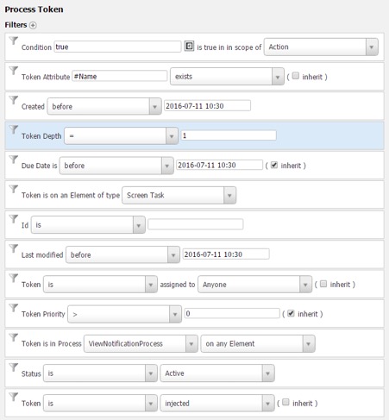
Task: Uncheck inherit for Due Date filter
Action: click(x=274, y=165)
